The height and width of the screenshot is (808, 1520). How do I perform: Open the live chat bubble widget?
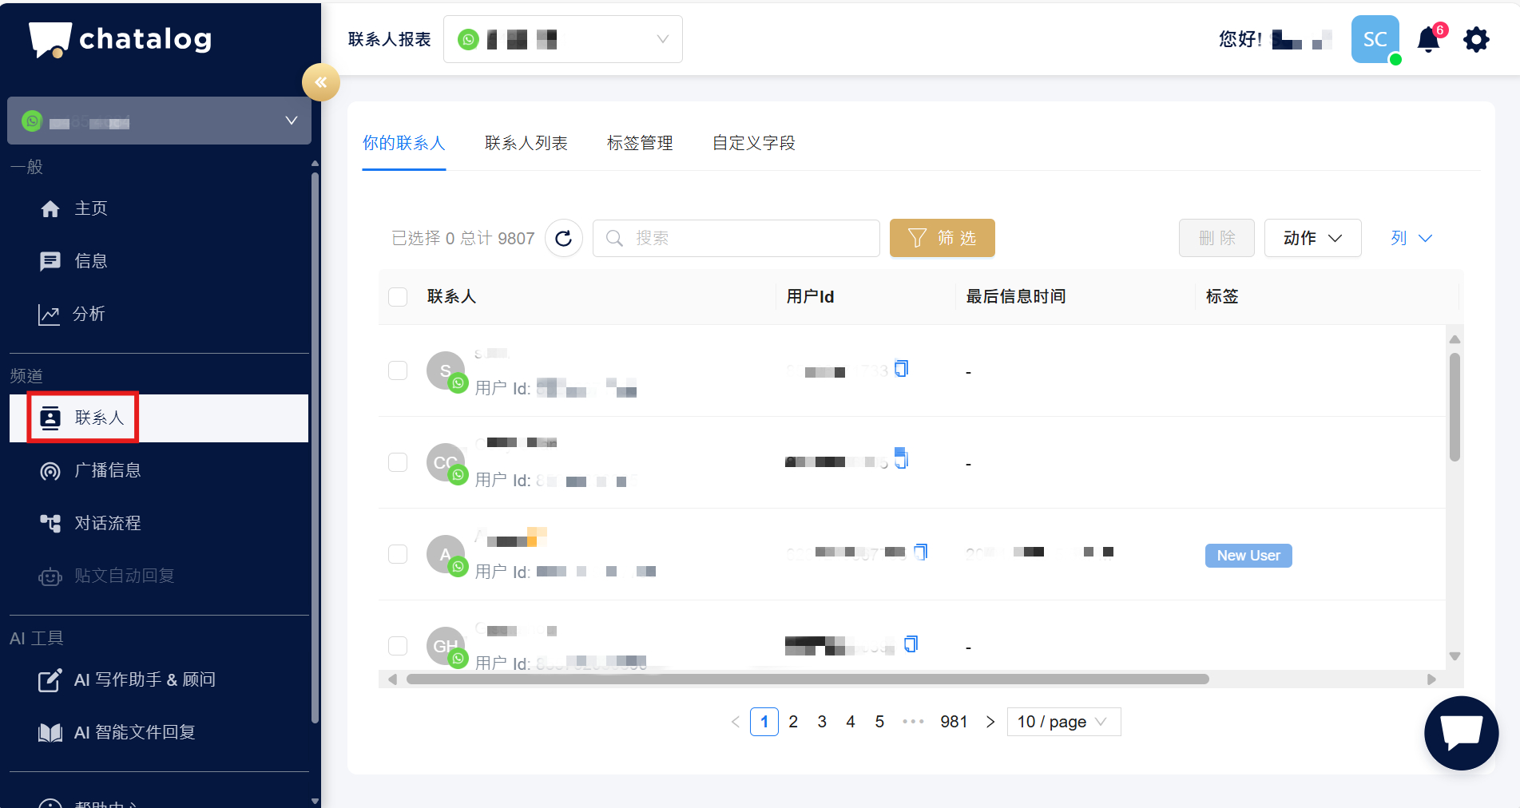coord(1461,732)
